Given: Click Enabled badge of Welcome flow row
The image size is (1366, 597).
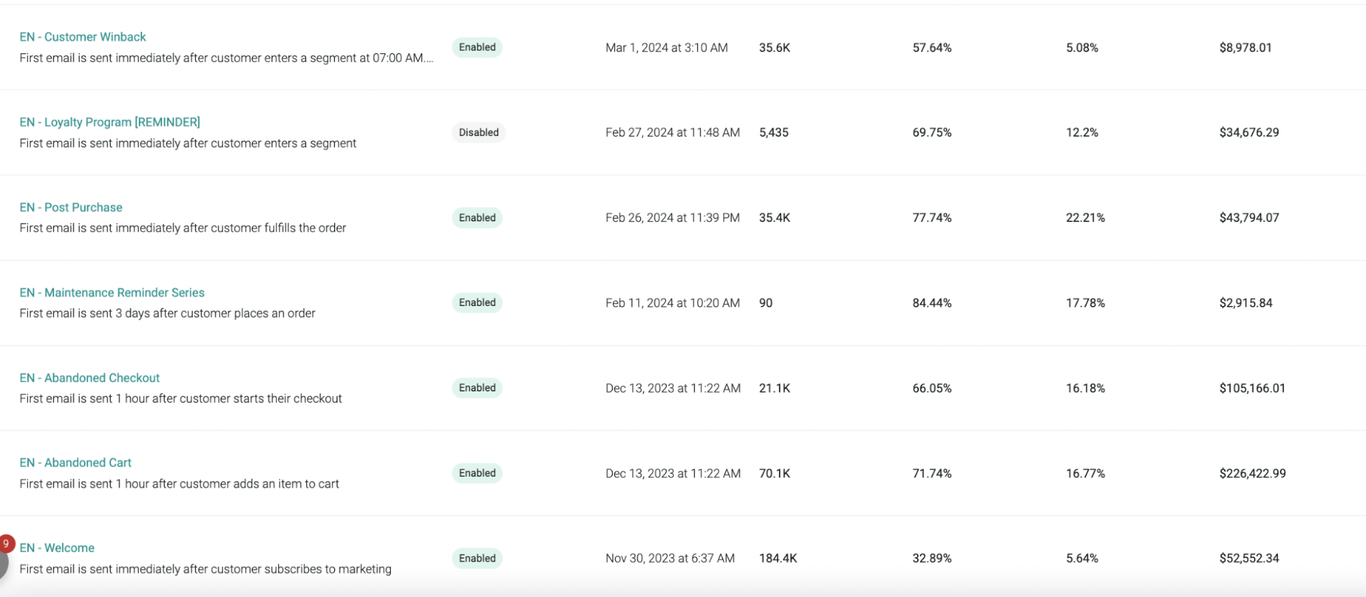Looking at the screenshot, I should point(477,558).
